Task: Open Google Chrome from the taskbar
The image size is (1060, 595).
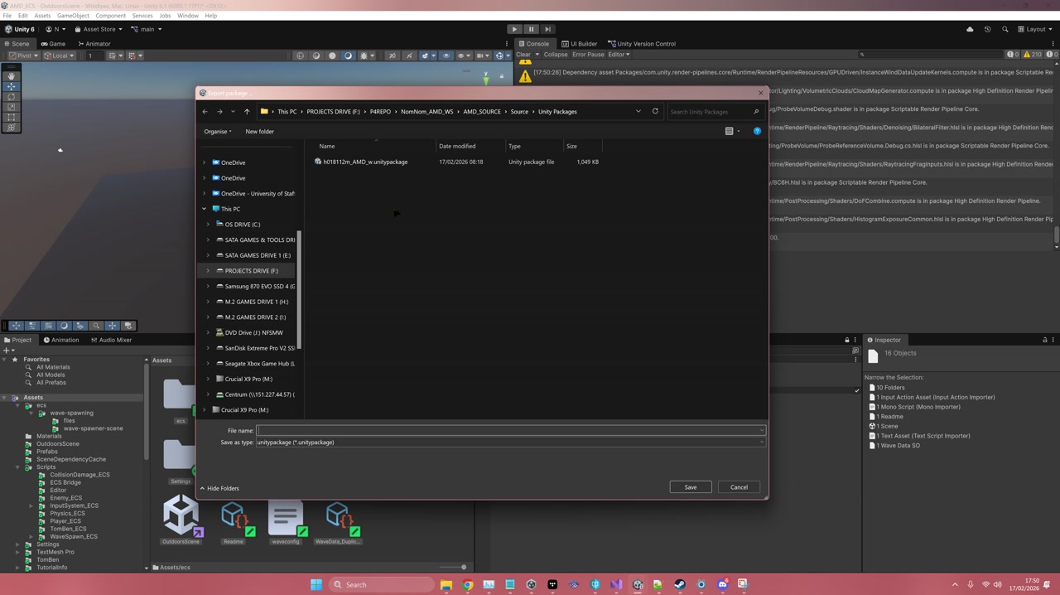Action: coord(467,584)
